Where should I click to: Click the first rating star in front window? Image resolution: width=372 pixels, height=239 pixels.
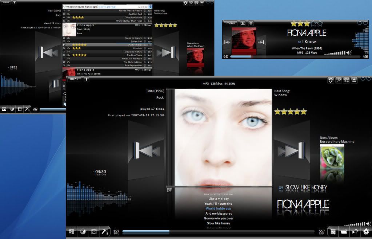[277, 111]
